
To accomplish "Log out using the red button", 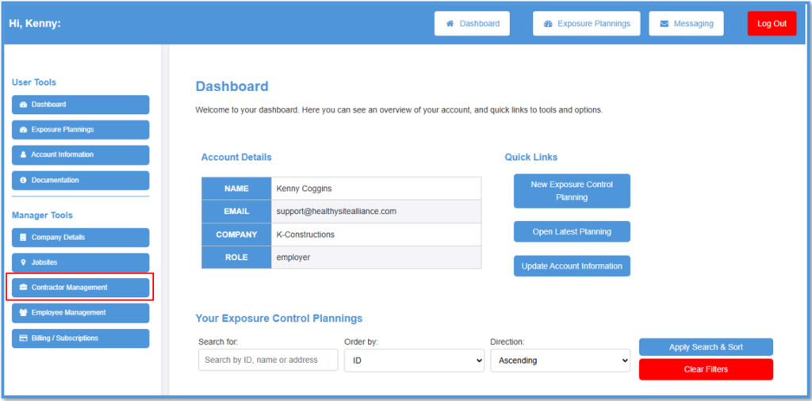I will pos(772,24).
